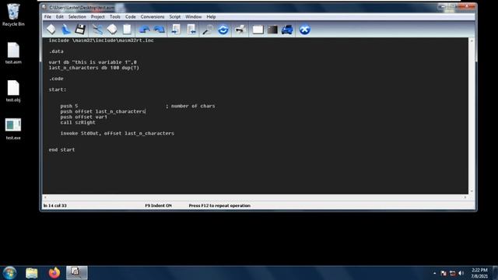The height and width of the screenshot is (280, 498).
Task: Click the Action Center flag tray icon
Action: [444, 273]
